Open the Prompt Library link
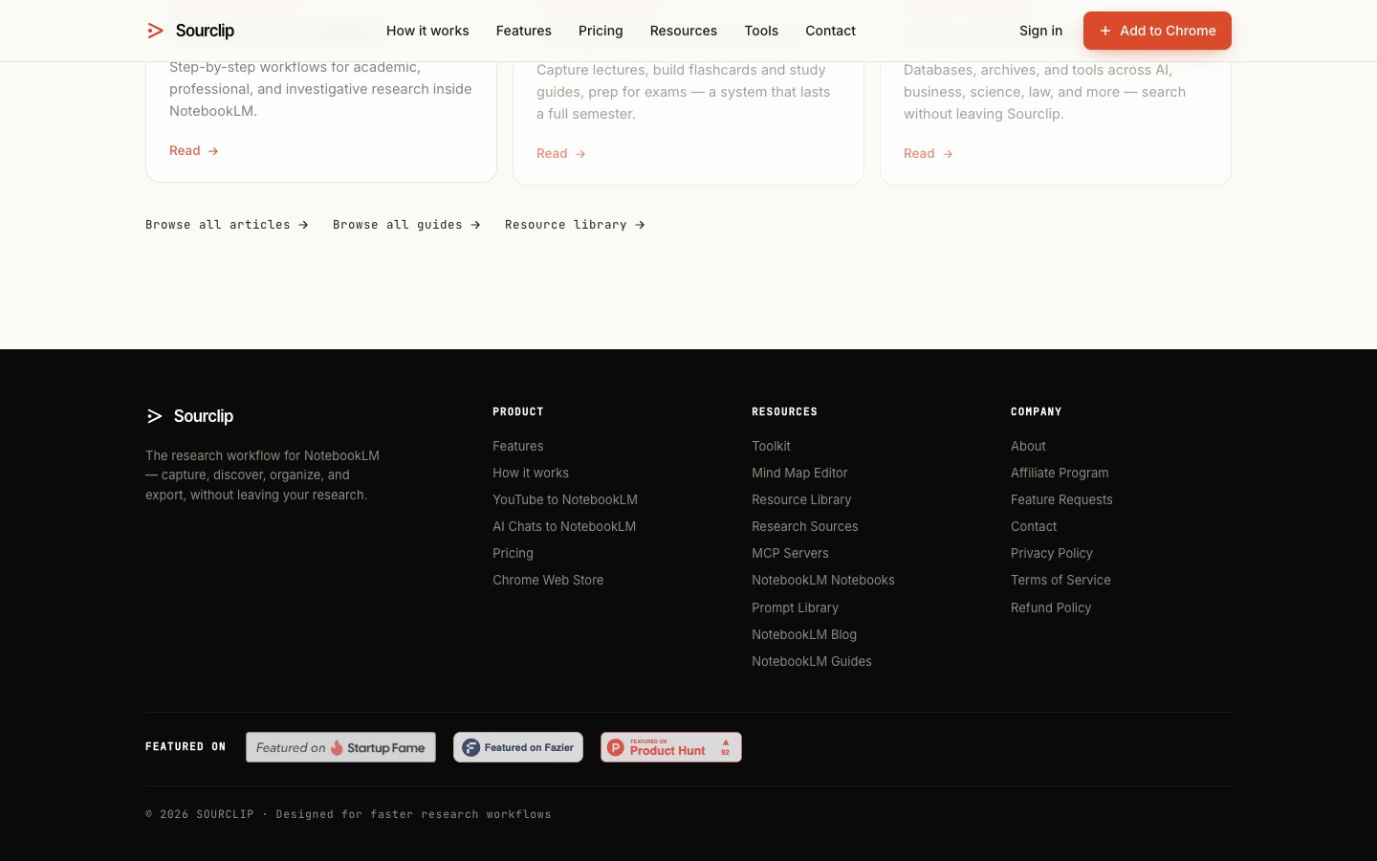 coord(795,607)
